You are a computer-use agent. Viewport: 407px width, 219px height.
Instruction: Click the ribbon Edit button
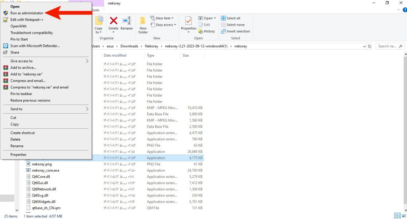(204, 25)
